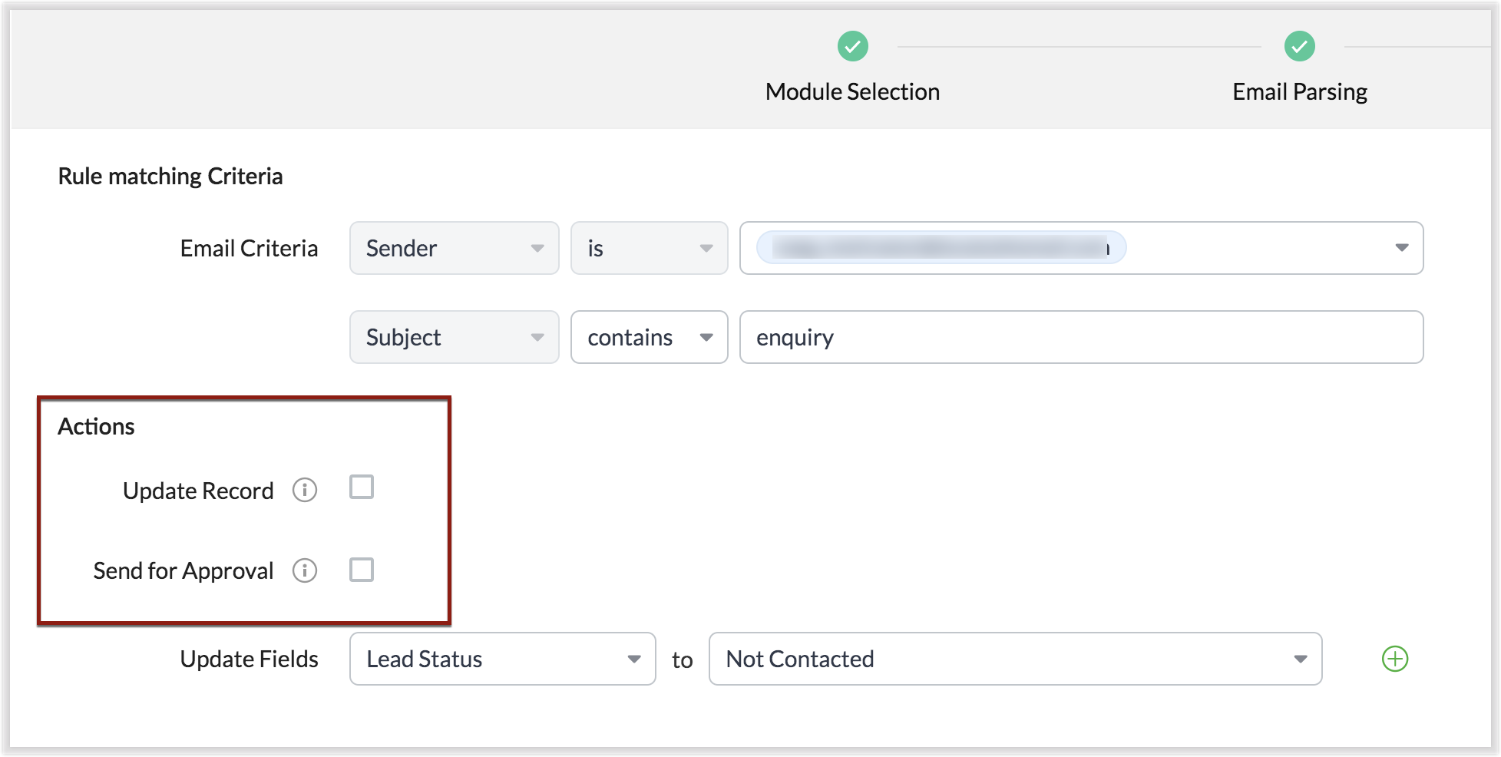Go to the Email Parsing step

coord(1299,92)
